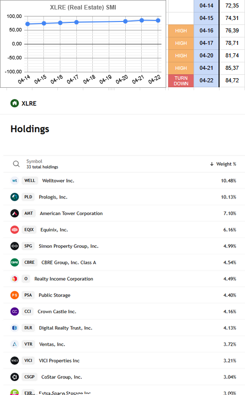Click the 04-22 data point on chart
This screenshot has width=245, height=395.
(158, 20)
